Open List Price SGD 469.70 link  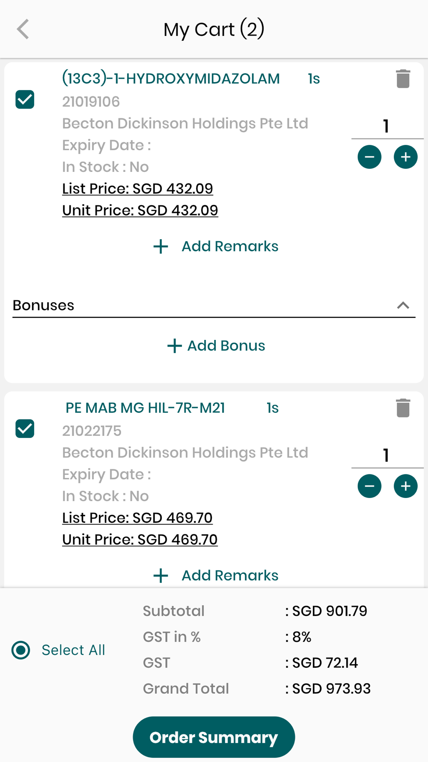click(137, 518)
